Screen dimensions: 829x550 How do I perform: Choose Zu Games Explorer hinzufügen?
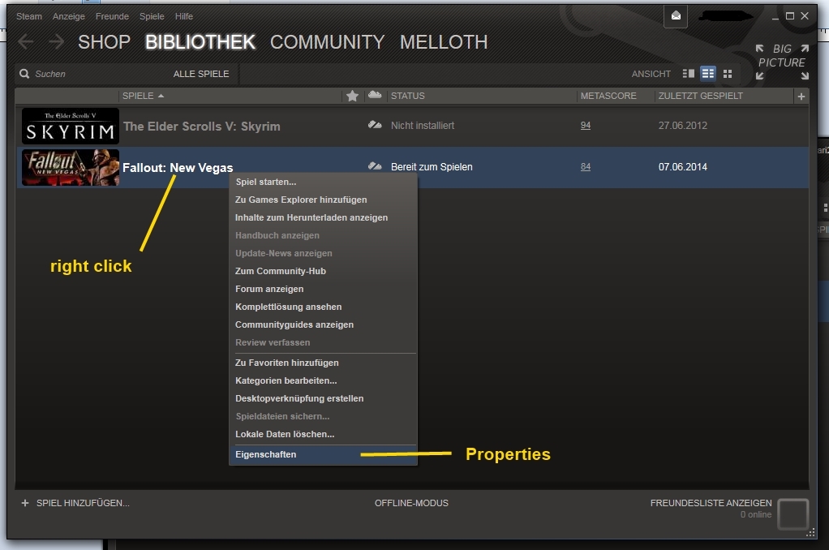point(323,200)
